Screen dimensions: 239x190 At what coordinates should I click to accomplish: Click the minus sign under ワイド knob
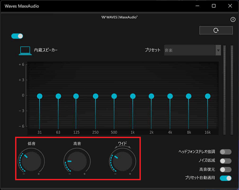116,174
